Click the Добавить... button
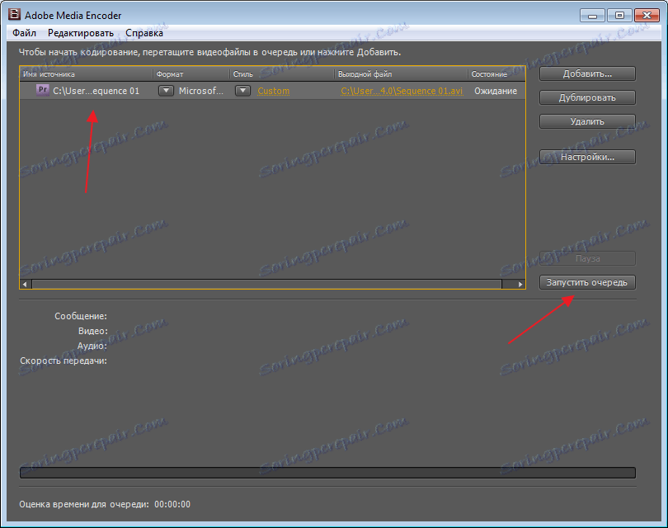This screenshot has width=668, height=528. [587, 73]
